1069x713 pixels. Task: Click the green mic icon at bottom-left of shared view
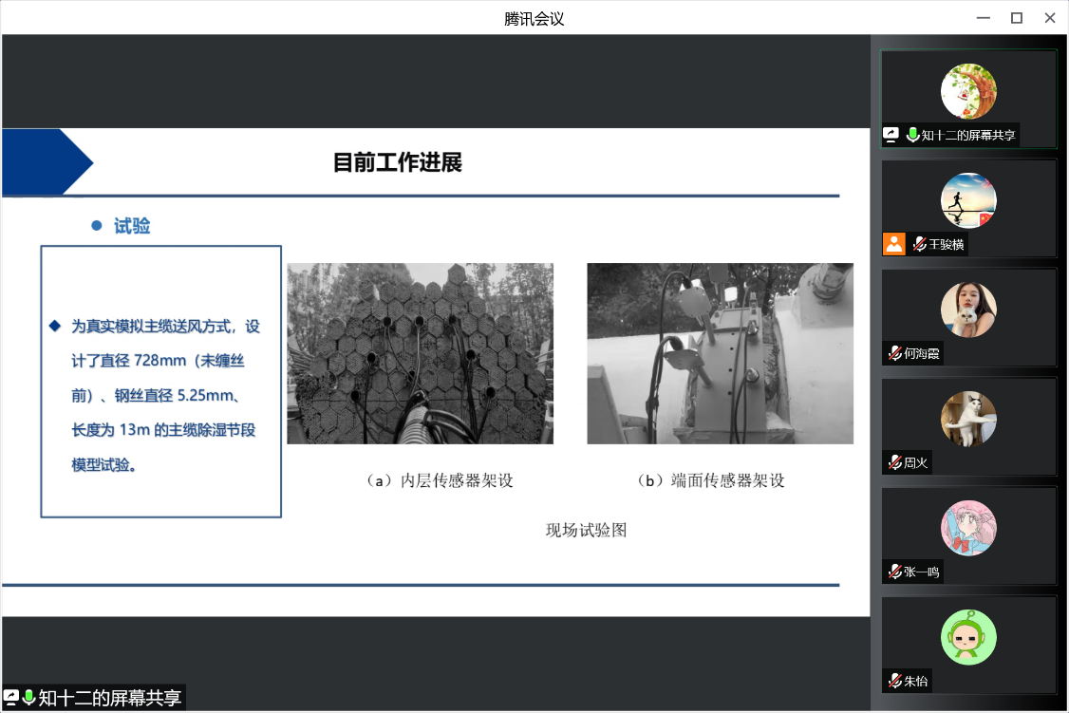click(x=28, y=698)
